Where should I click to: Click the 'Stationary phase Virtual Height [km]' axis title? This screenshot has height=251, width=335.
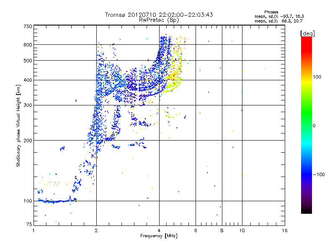coord(18,125)
